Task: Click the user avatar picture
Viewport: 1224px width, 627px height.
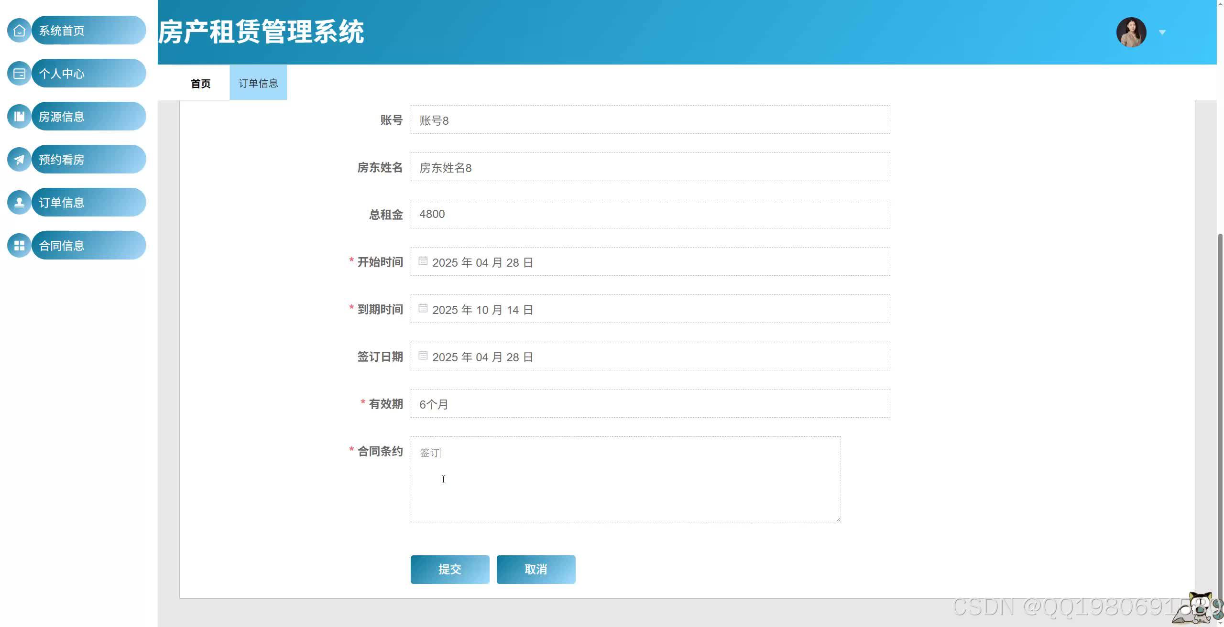Action: click(x=1132, y=32)
